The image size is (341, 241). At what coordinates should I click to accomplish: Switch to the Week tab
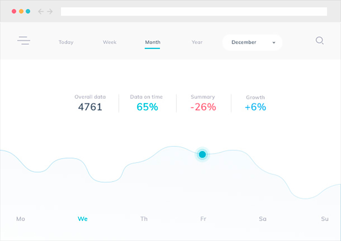point(109,42)
